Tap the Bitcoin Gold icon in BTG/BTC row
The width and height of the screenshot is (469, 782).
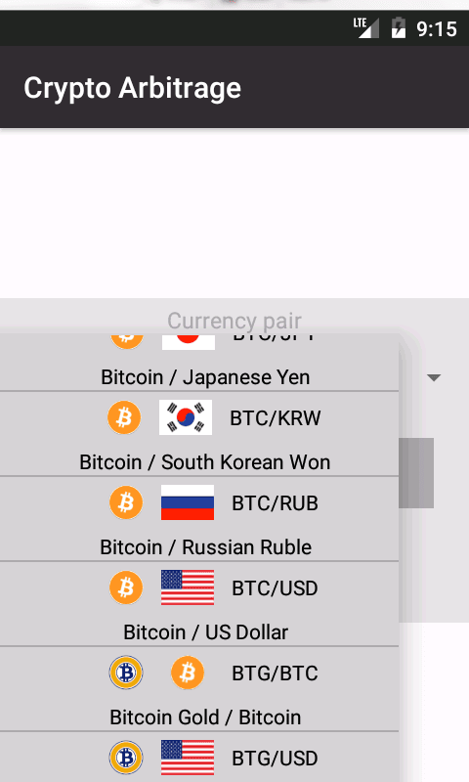(126, 673)
